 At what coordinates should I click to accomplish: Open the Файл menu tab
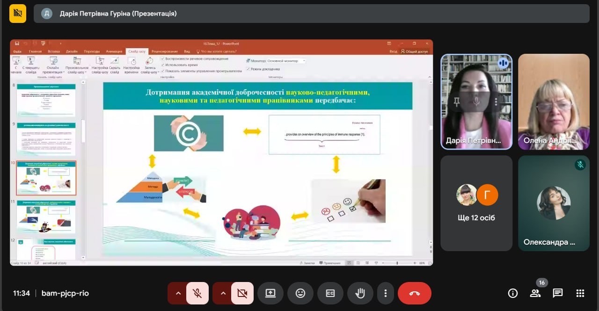click(x=17, y=51)
